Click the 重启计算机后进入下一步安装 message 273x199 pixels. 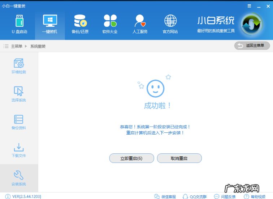[x=155, y=133]
